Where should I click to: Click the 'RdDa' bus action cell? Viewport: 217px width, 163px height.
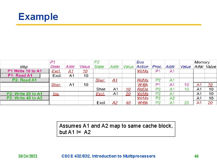pos(143,89)
